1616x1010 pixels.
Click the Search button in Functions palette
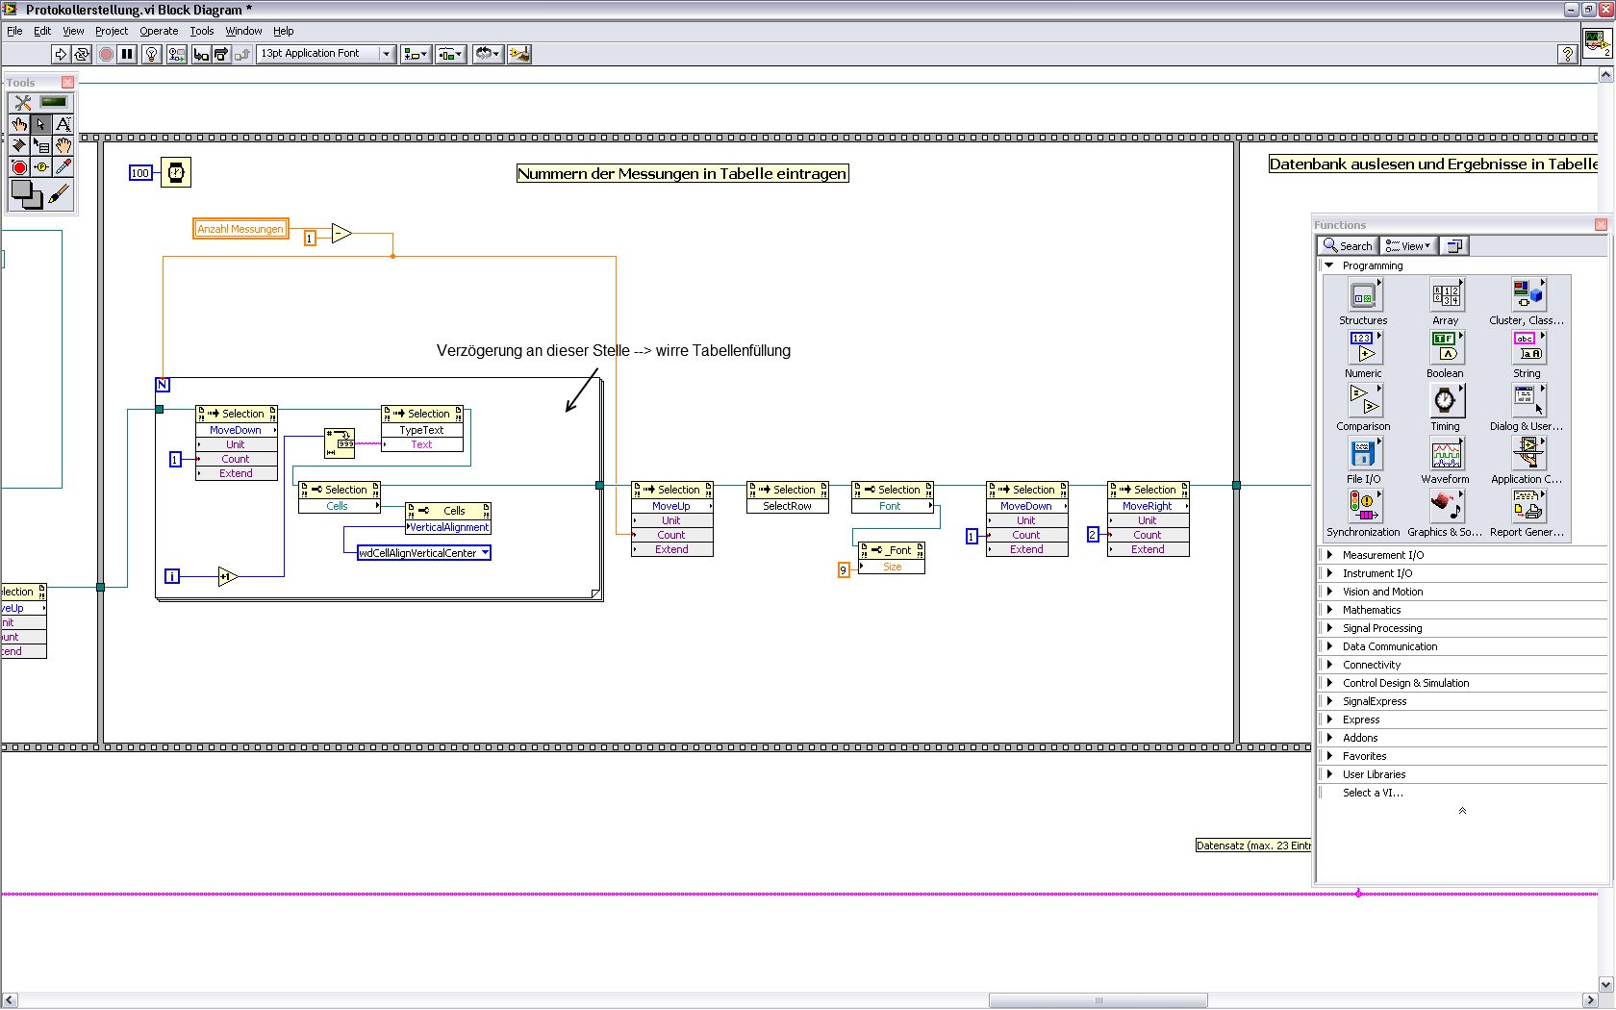click(1348, 246)
